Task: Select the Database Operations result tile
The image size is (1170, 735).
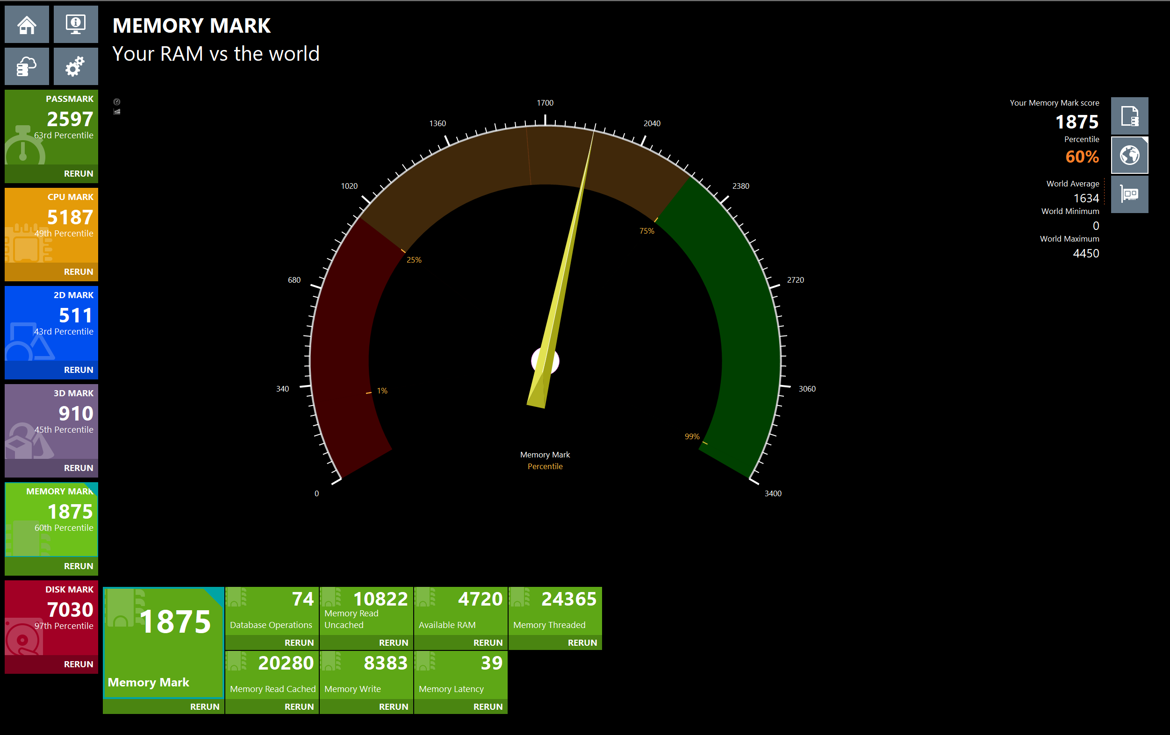Action: point(272,611)
